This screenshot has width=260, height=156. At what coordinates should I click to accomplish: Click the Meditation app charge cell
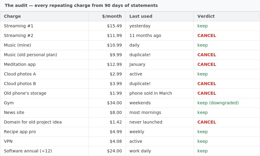click(x=44, y=64)
